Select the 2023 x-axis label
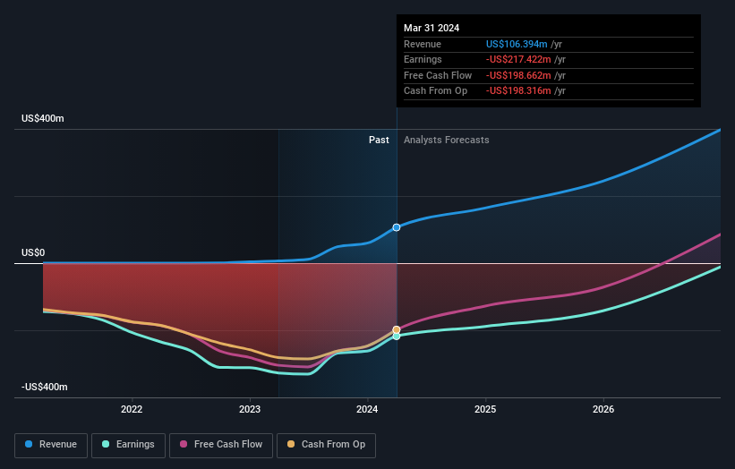Image resolution: width=735 pixels, height=469 pixels. (250, 409)
